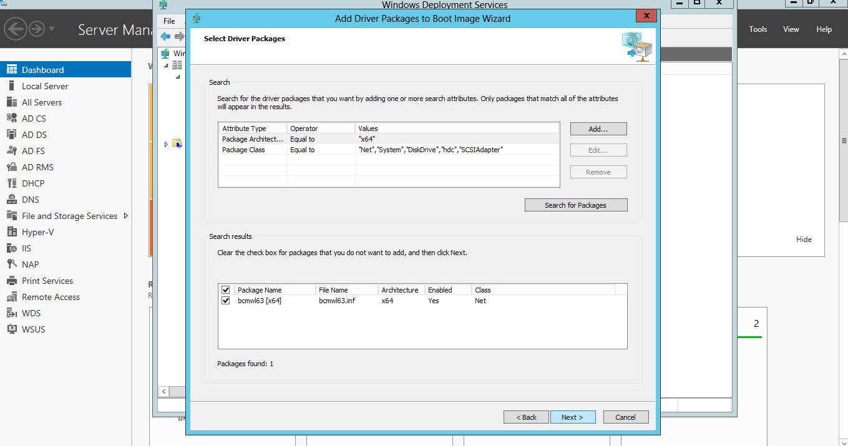Image resolution: width=848 pixels, height=446 pixels.
Task: Open the View menu in Server Manager
Action: (x=791, y=29)
